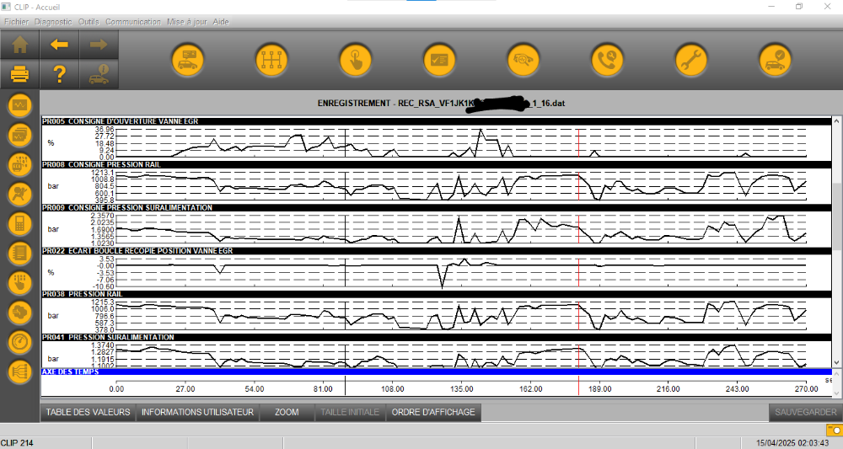Click the gearbox shift pattern icon
Viewport: 843px width, 449px height.
[271, 60]
